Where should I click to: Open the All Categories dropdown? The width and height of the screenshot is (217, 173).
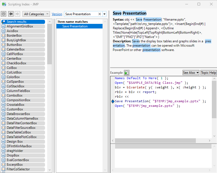pyautogui.click(x=36, y=14)
